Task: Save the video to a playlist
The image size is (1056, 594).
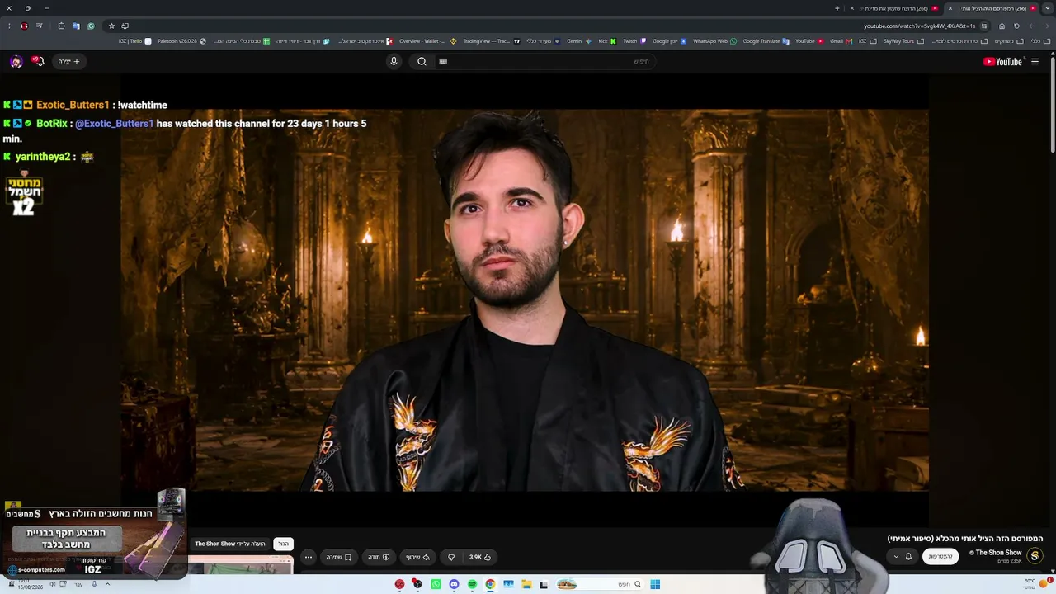Action: tap(338, 557)
